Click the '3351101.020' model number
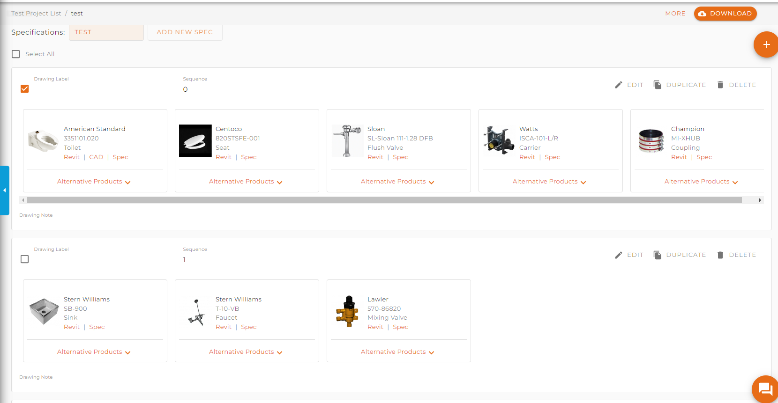The height and width of the screenshot is (403, 778). point(81,139)
